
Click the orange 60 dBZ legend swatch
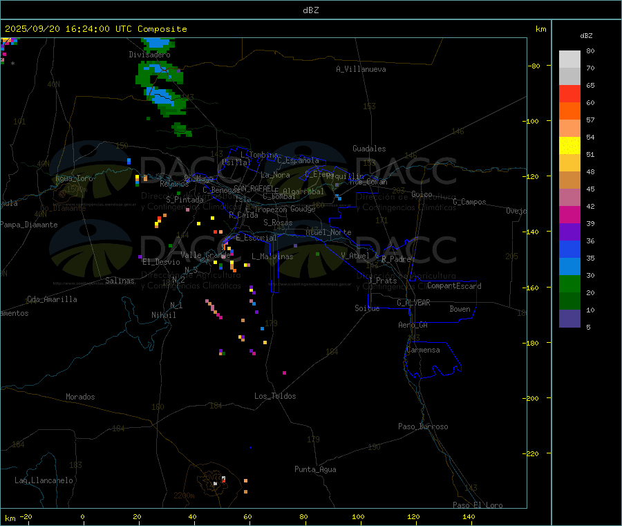click(x=569, y=111)
